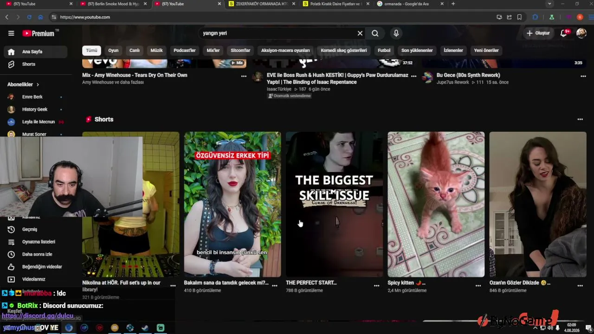
Task: Open the YouTube guide hamburger menu
Action: 11,33
